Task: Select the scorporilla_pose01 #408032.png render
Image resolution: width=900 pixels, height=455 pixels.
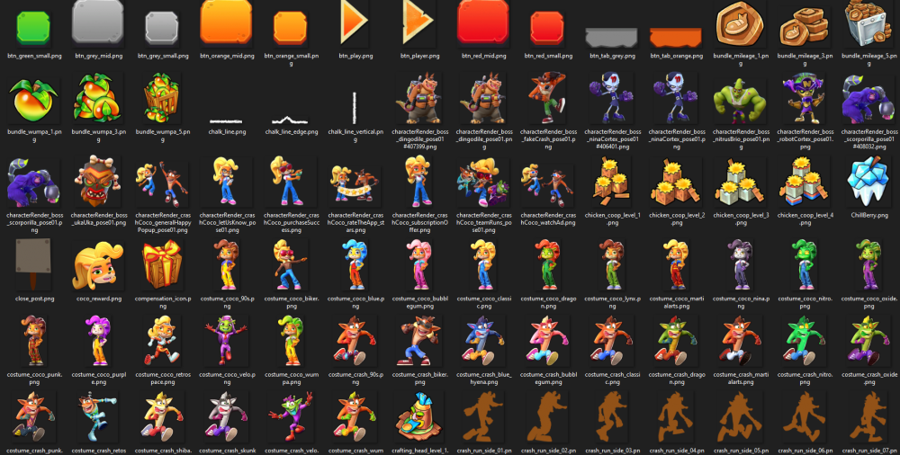Action: point(868,99)
